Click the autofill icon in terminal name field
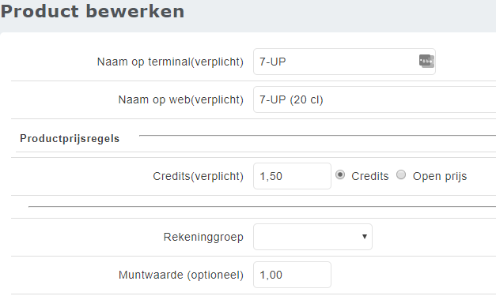The width and height of the screenshot is (496, 296). tap(426, 61)
